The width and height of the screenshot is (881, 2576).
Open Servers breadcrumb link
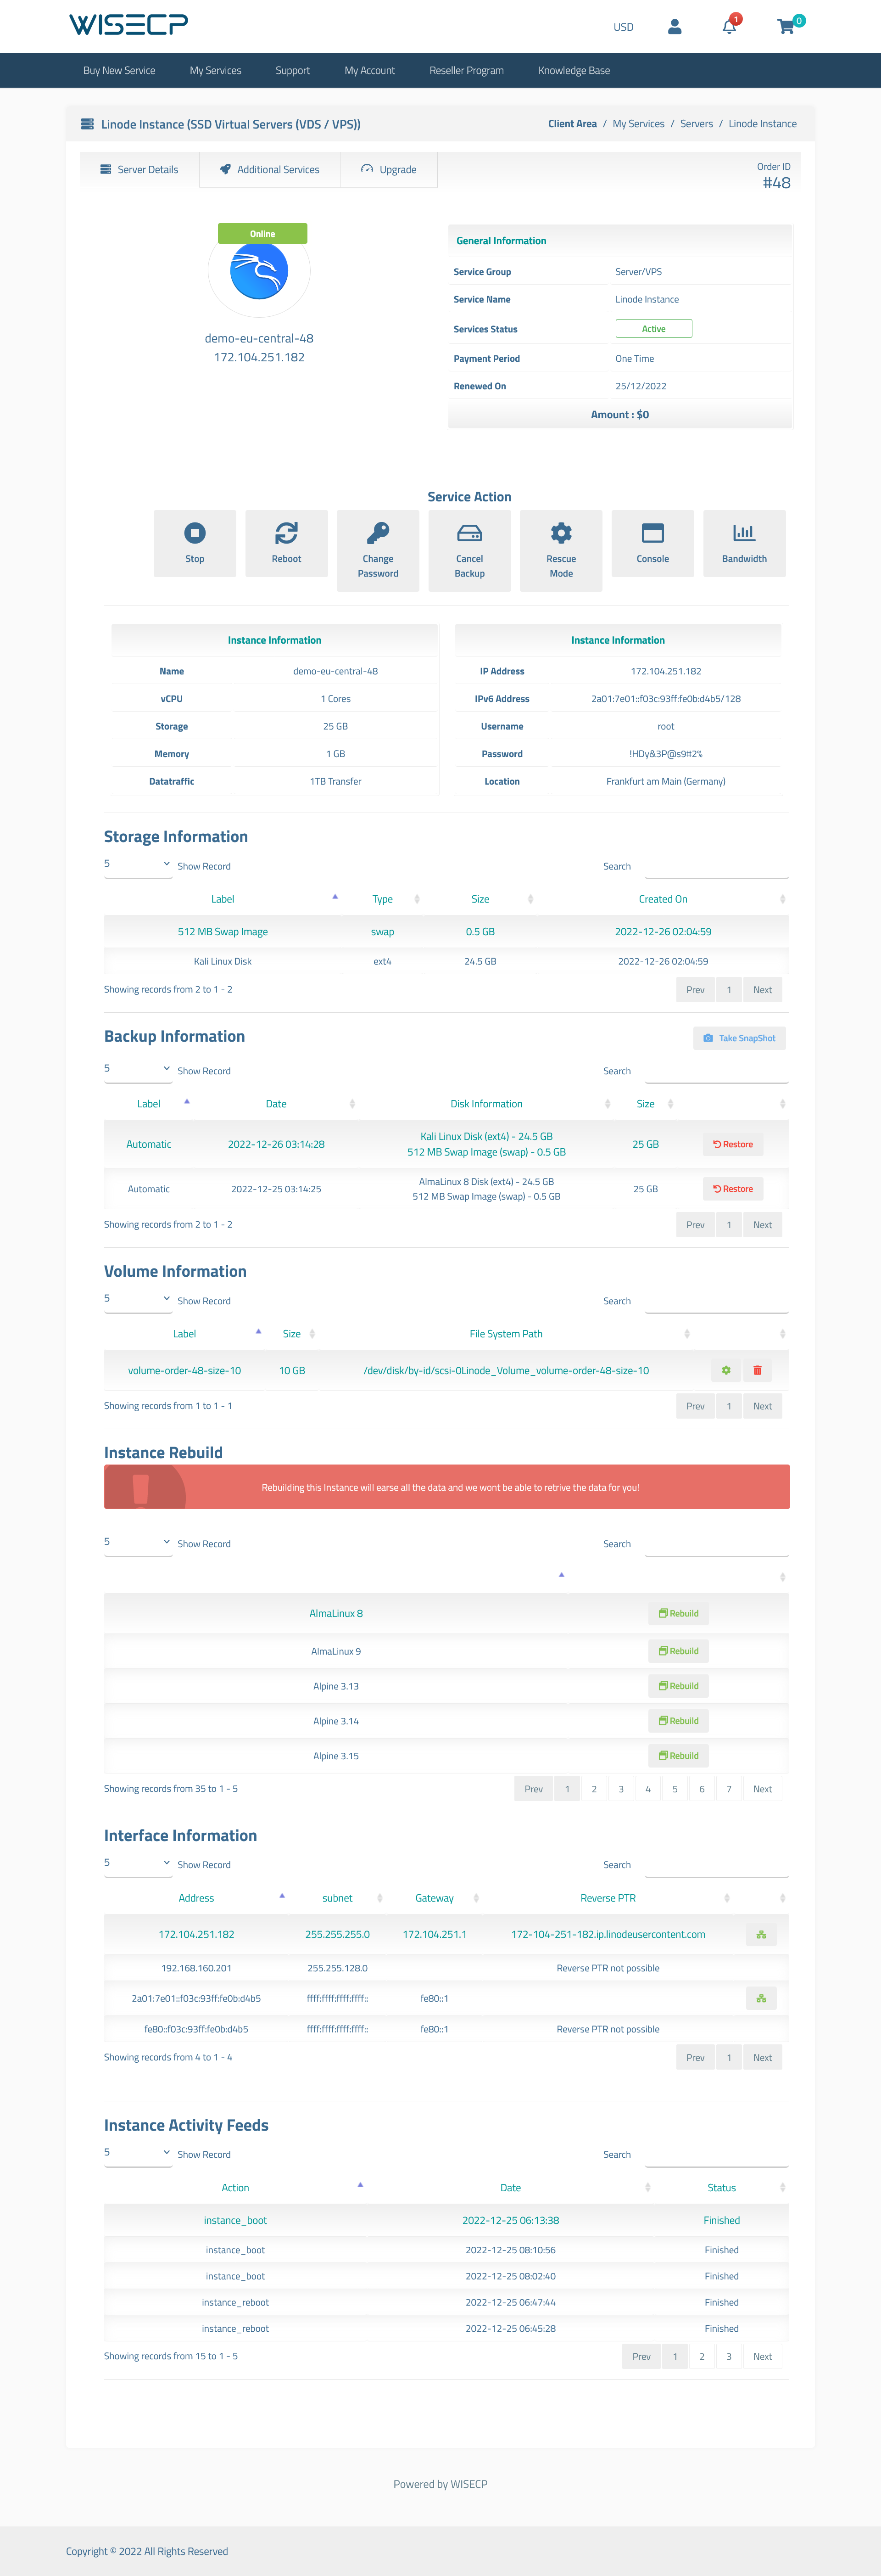pyautogui.click(x=696, y=124)
